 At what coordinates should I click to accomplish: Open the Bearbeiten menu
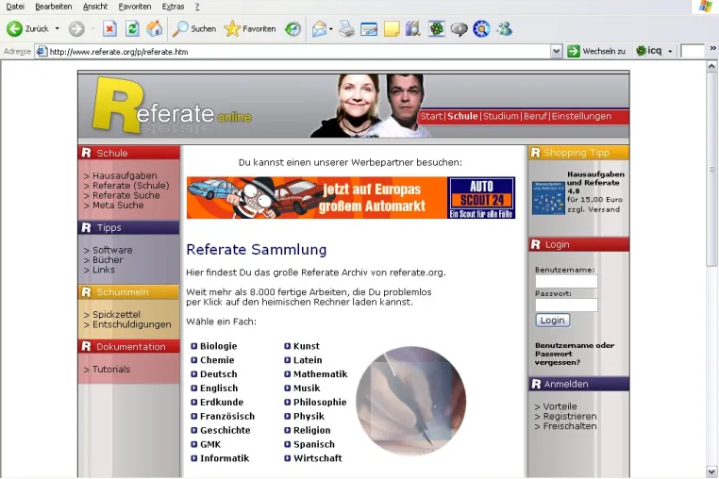point(53,7)
